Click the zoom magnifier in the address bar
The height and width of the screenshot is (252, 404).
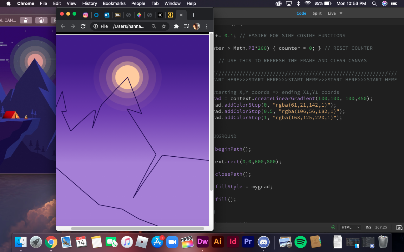point(154,26)
